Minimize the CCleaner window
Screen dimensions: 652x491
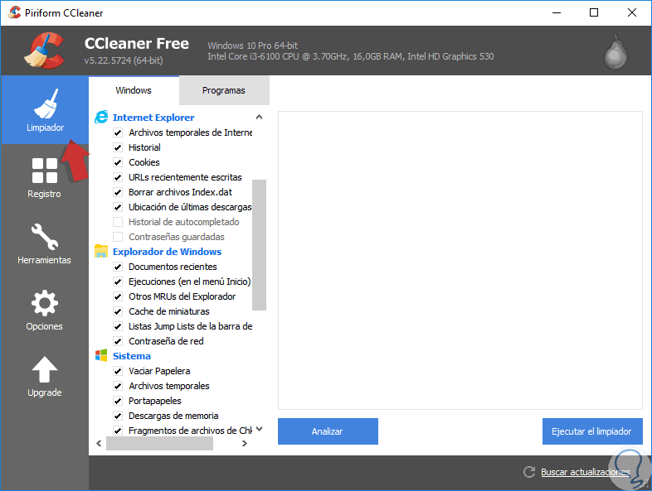(x=557, y=12)
